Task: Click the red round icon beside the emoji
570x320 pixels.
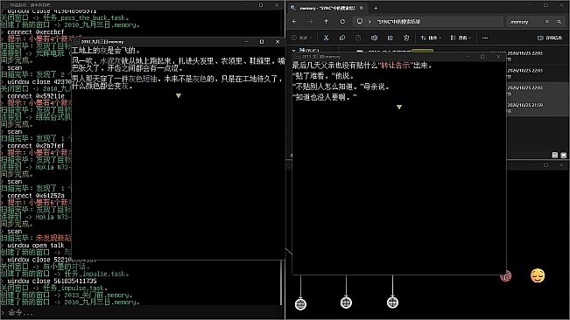Action: pyautogui.click(x=506, y=276)
